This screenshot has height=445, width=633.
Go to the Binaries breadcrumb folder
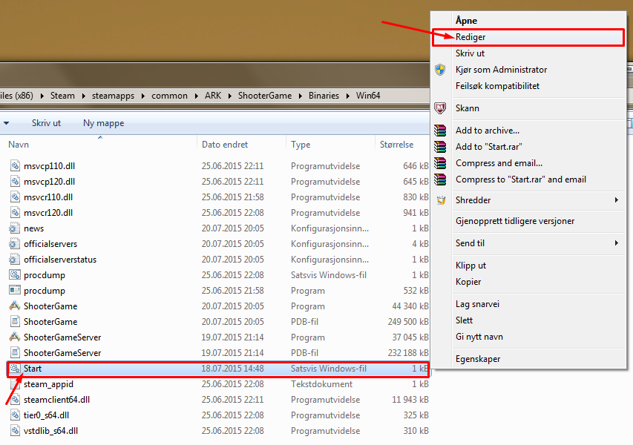pyautogui.click(x=324, y=96)
